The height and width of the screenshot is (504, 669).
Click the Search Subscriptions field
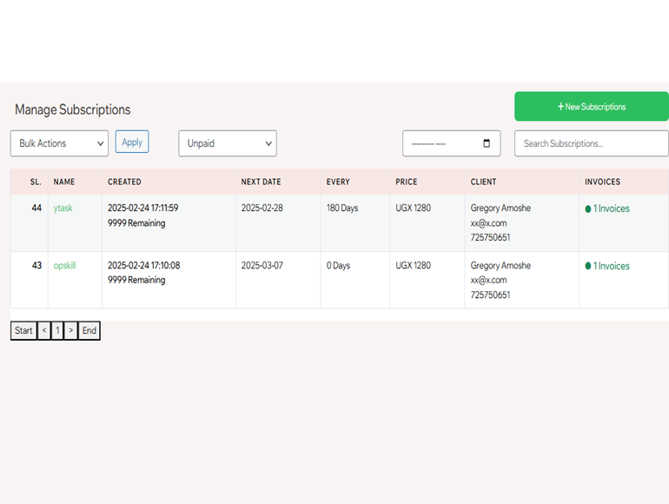[592, 143]
